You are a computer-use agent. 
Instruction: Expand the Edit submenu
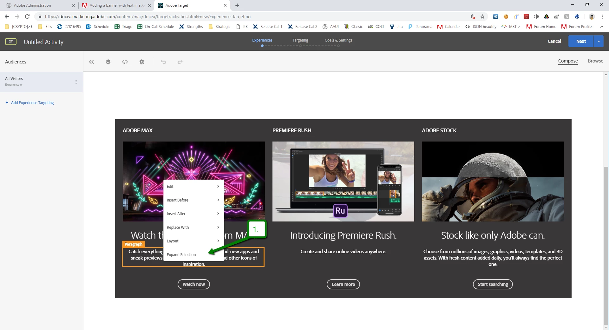point(193,187)
